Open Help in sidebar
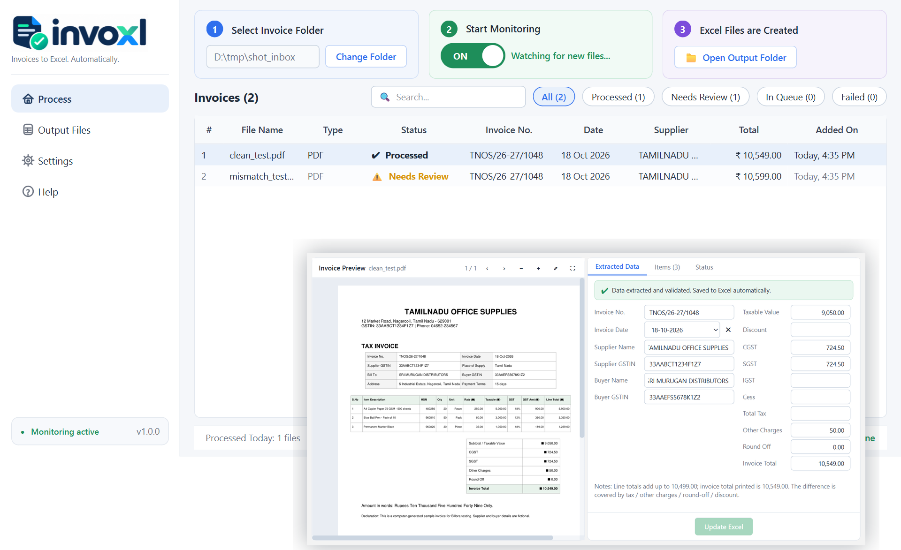Screen dimensions: 901x550 coord(90,192)
